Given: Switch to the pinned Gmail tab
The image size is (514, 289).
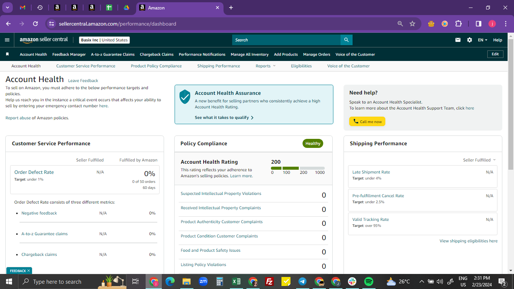Looking at the screenshot, I should click(x=23, y=8).
